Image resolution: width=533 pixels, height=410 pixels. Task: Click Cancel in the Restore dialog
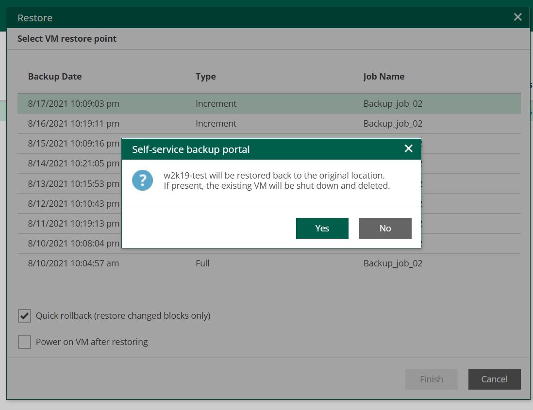click(494, 379)
